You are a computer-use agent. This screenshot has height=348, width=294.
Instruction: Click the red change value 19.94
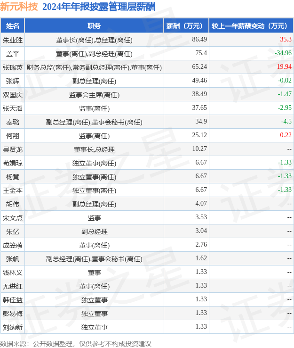point(284,66)
